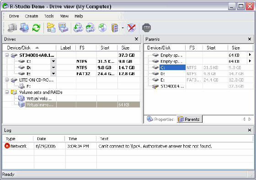Image resolution: width=256 pixels, height=180 pixels.
Task: Click the open image toolbar icon
Action: [91, 27]
